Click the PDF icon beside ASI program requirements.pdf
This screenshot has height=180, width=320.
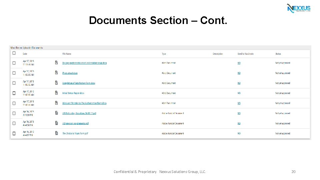tap(56, 123)
